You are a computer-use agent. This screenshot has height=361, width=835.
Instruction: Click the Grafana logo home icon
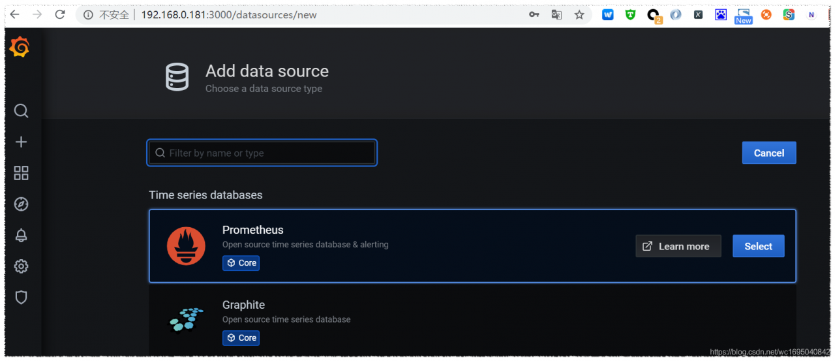[x=20, y=47]
